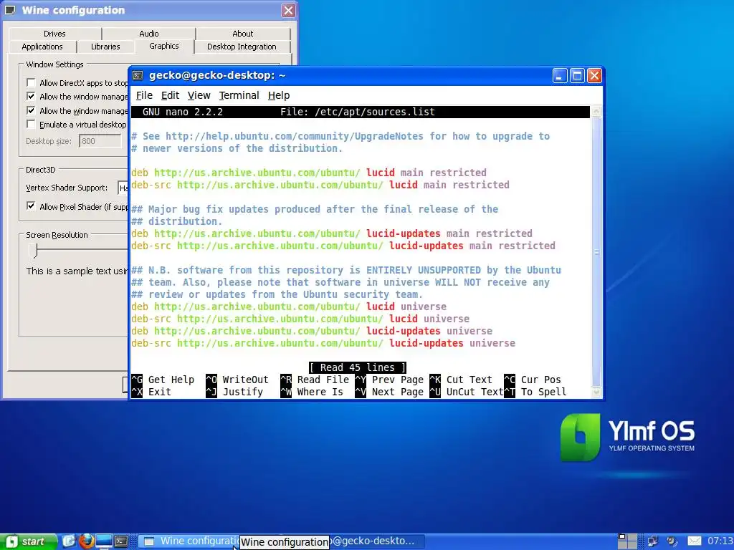Click '^R Read File' in nano footer
The image size is (734, 550).
[x=315, y=380]
